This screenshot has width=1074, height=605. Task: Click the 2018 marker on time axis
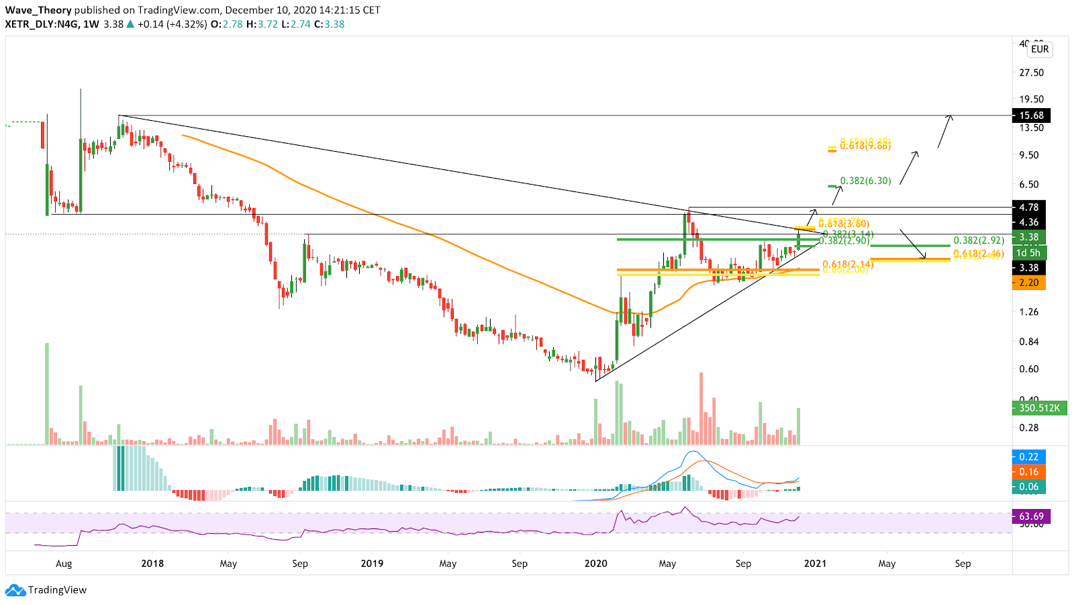tap(152, 563)
